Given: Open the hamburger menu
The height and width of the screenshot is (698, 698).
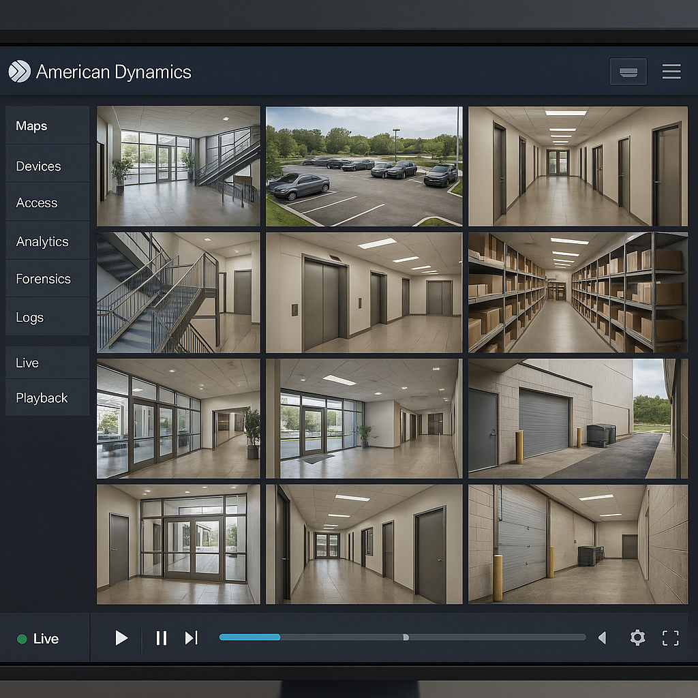Looking at the screenshot, I should click(671, 71).
